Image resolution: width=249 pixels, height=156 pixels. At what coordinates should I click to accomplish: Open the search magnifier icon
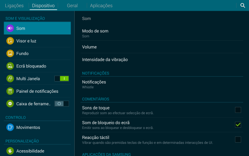click(243, 5)
